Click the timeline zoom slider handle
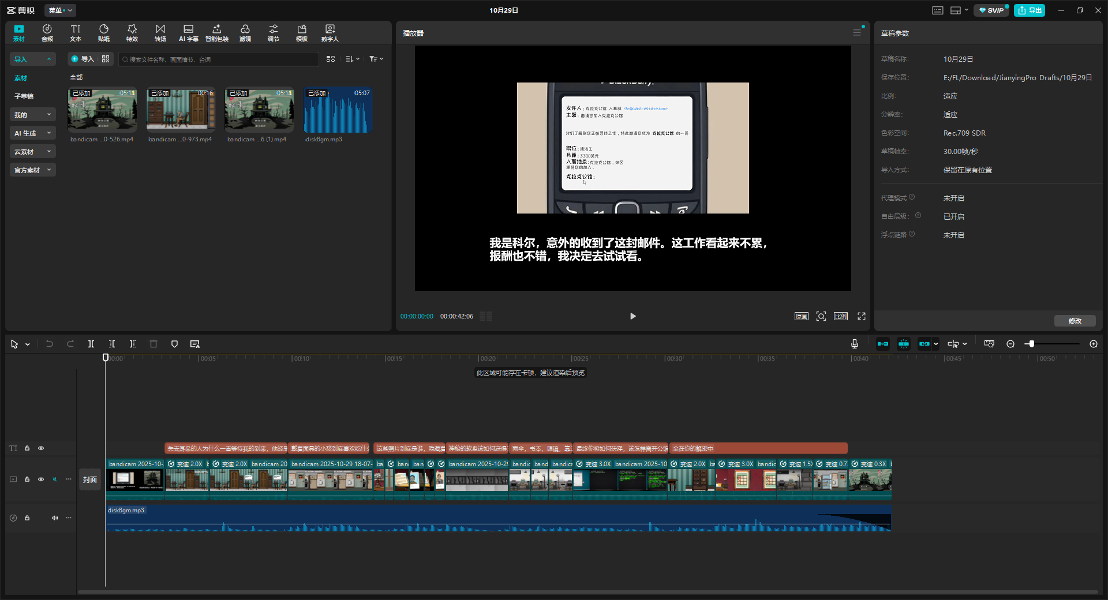This screenshot has width=1108, height=600. click(1031, 344)
